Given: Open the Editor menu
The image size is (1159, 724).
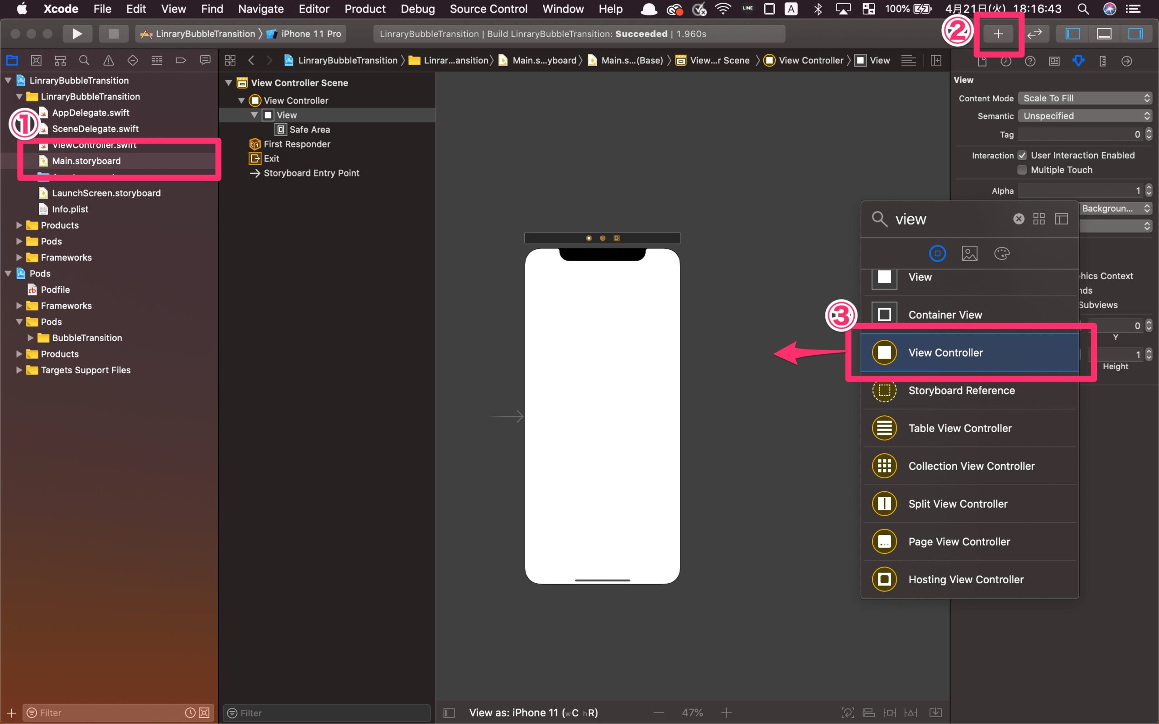Looking at the screenshot, I should click(314, 9).
